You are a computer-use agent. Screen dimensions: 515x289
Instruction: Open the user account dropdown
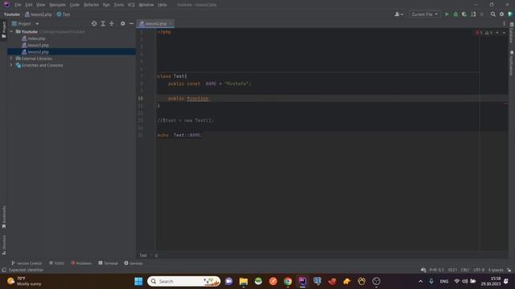click(x=399, y=14)
